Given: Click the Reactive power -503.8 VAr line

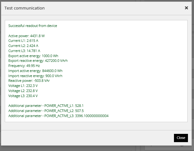Looking at the screenshot, I should pyautogui.click(x=29, y=81).
